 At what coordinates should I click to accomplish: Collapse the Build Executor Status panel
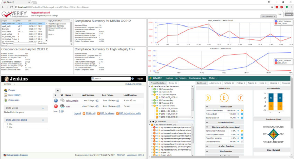pyautogui.click(x=43, y=120)
